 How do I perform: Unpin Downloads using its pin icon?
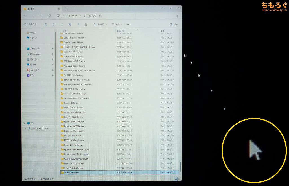[52, 54]
